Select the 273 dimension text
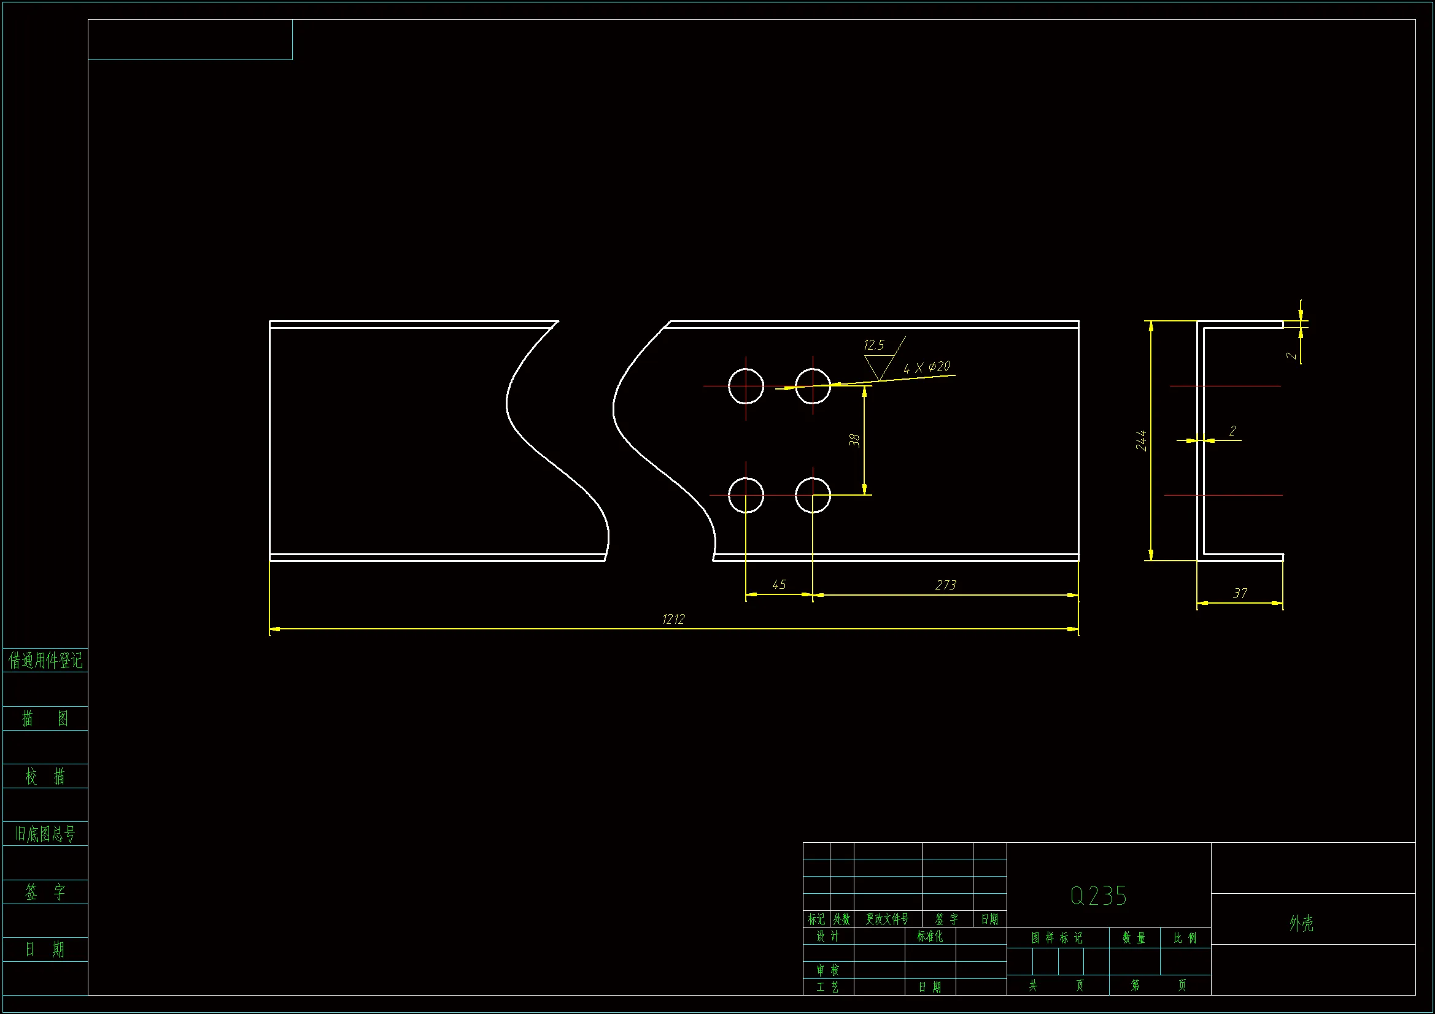 (945, 585)
